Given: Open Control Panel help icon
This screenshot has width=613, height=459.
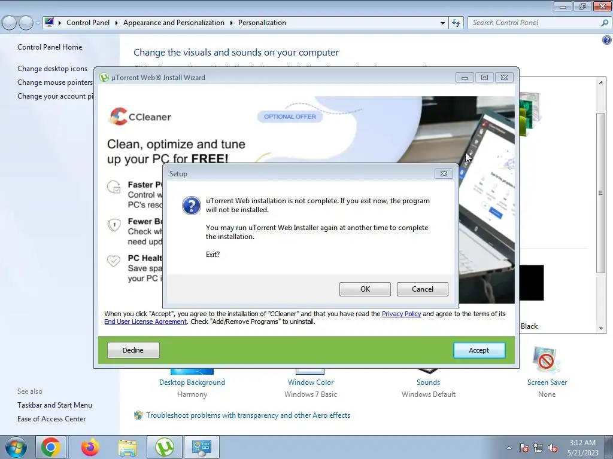Looking at the screenshot, I should coord(607,40).
